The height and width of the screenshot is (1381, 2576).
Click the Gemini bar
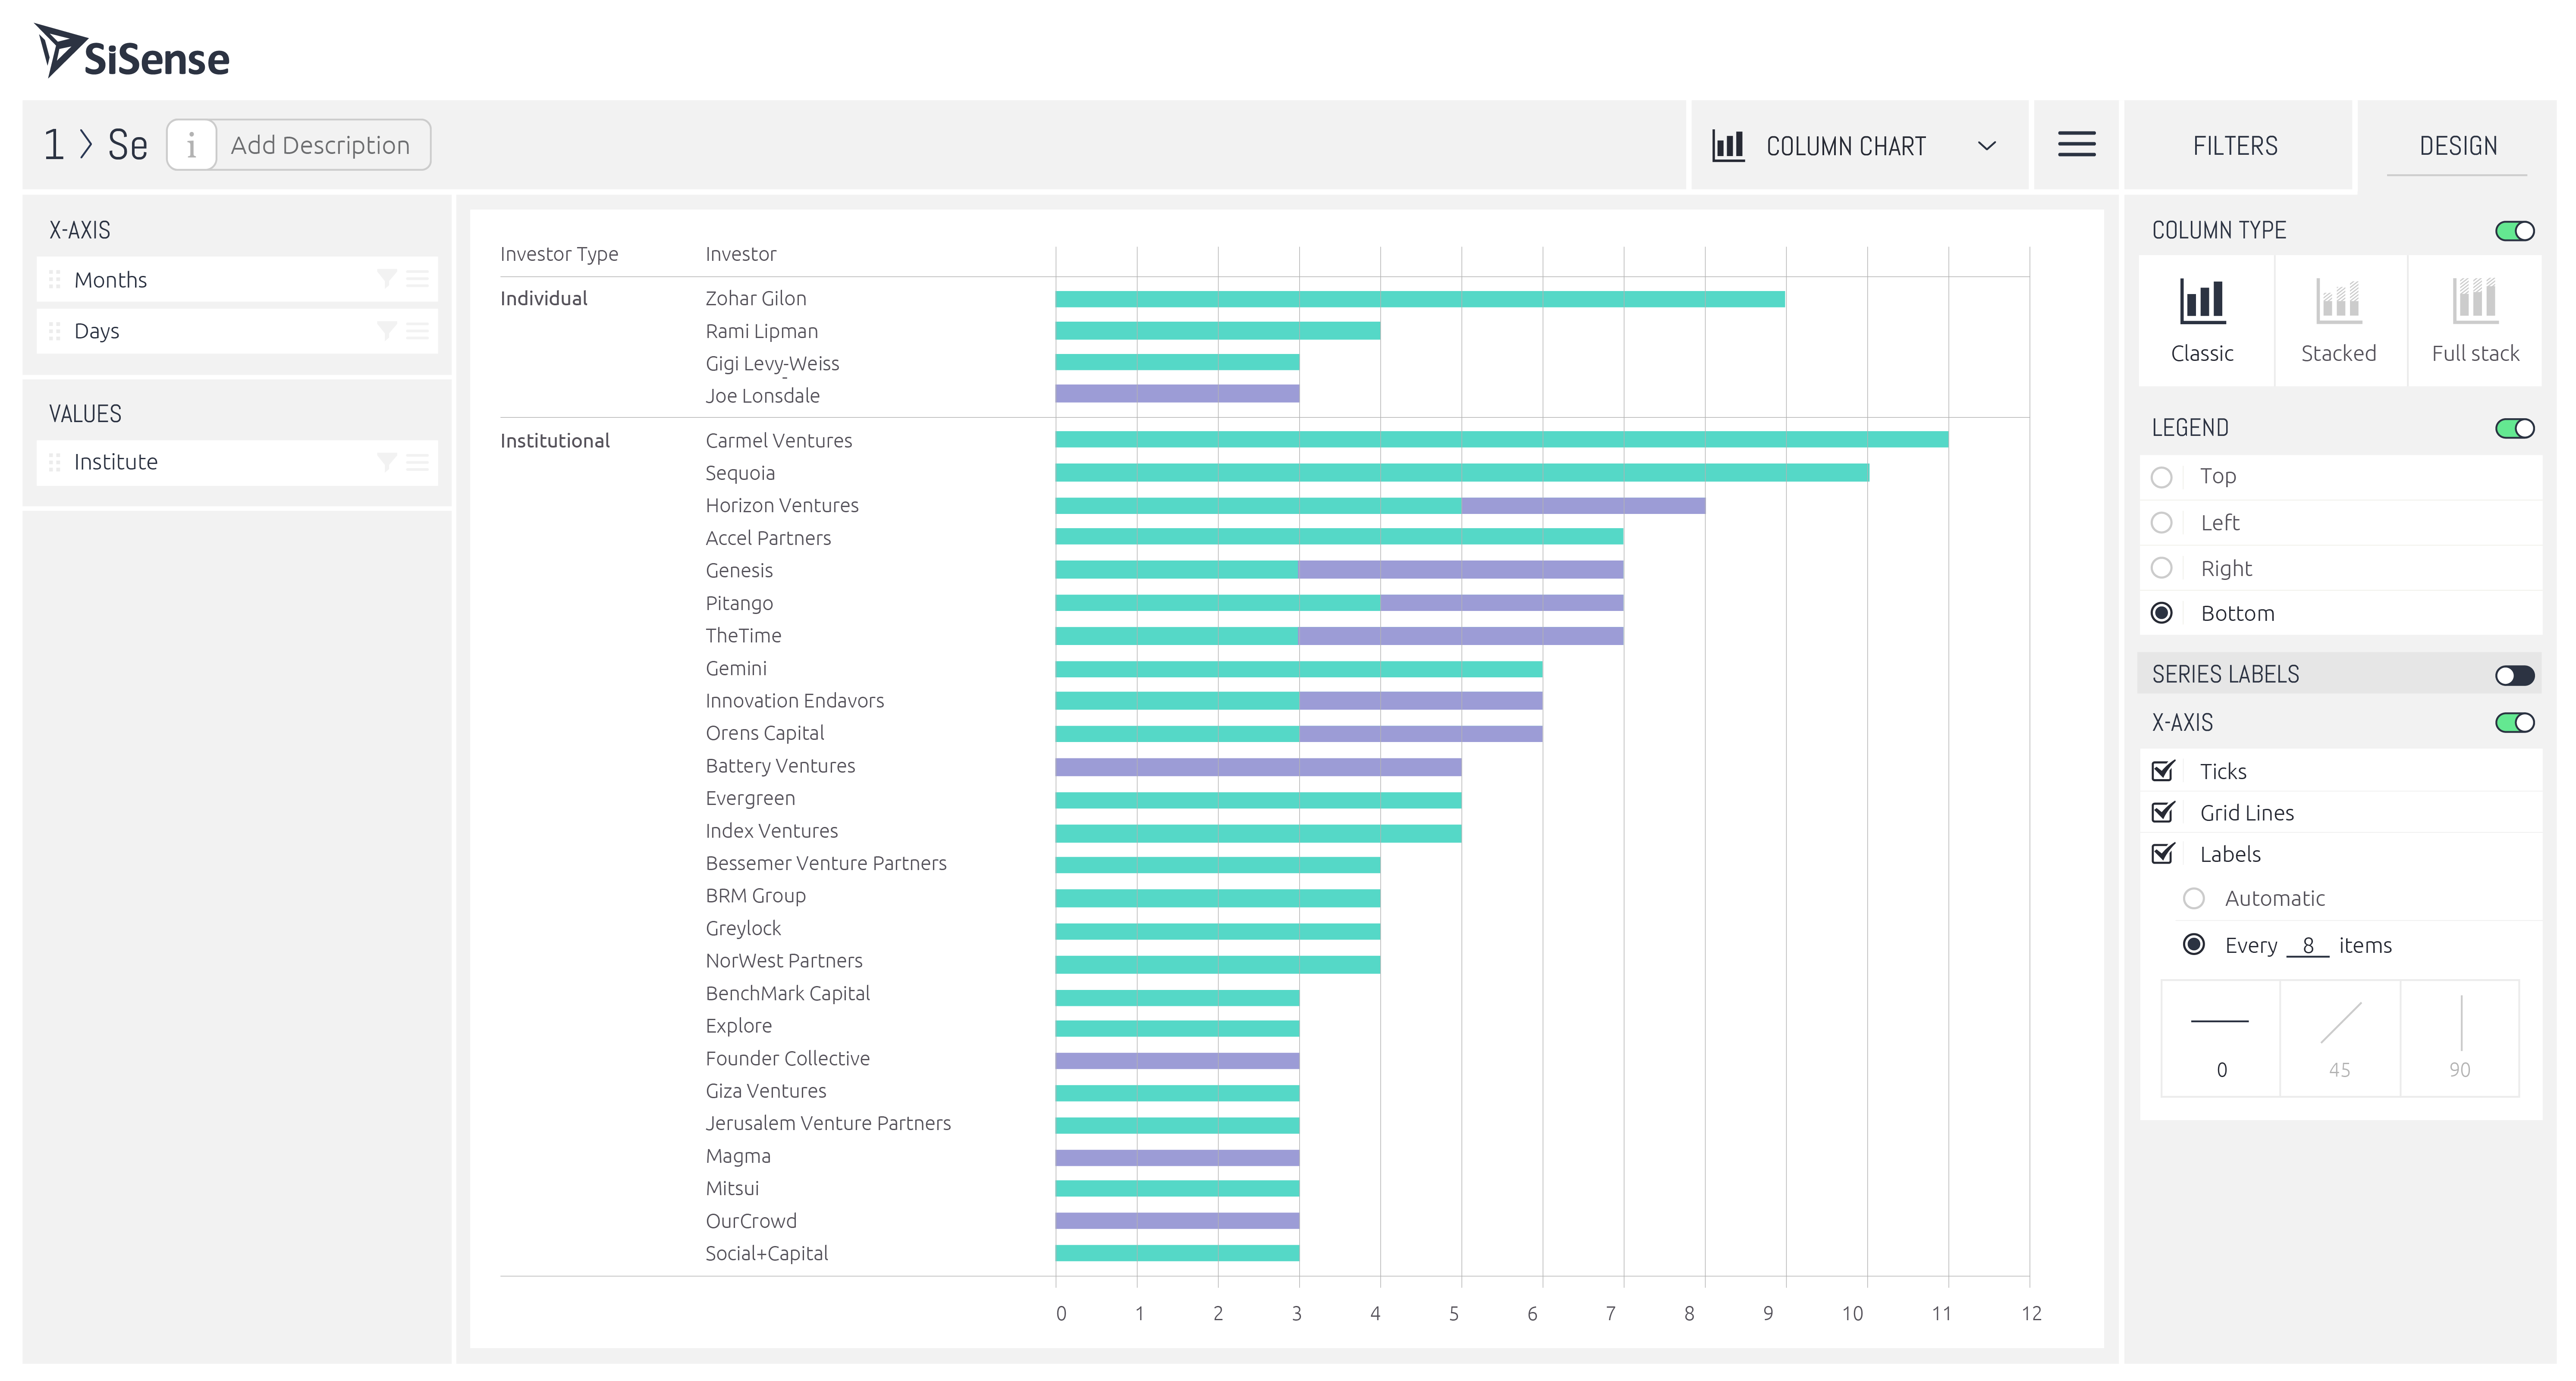pyautogui.click(x=1299, y=669)
